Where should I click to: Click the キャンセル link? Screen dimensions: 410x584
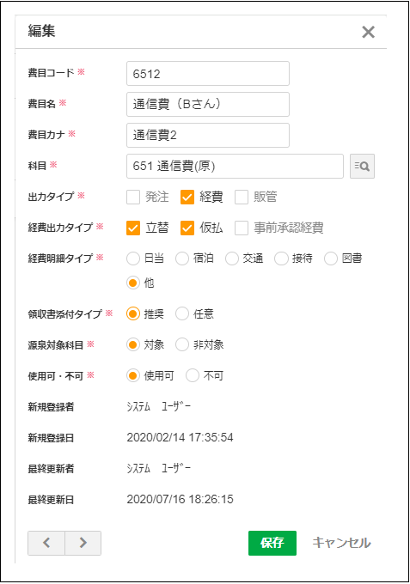pos(341,543)
